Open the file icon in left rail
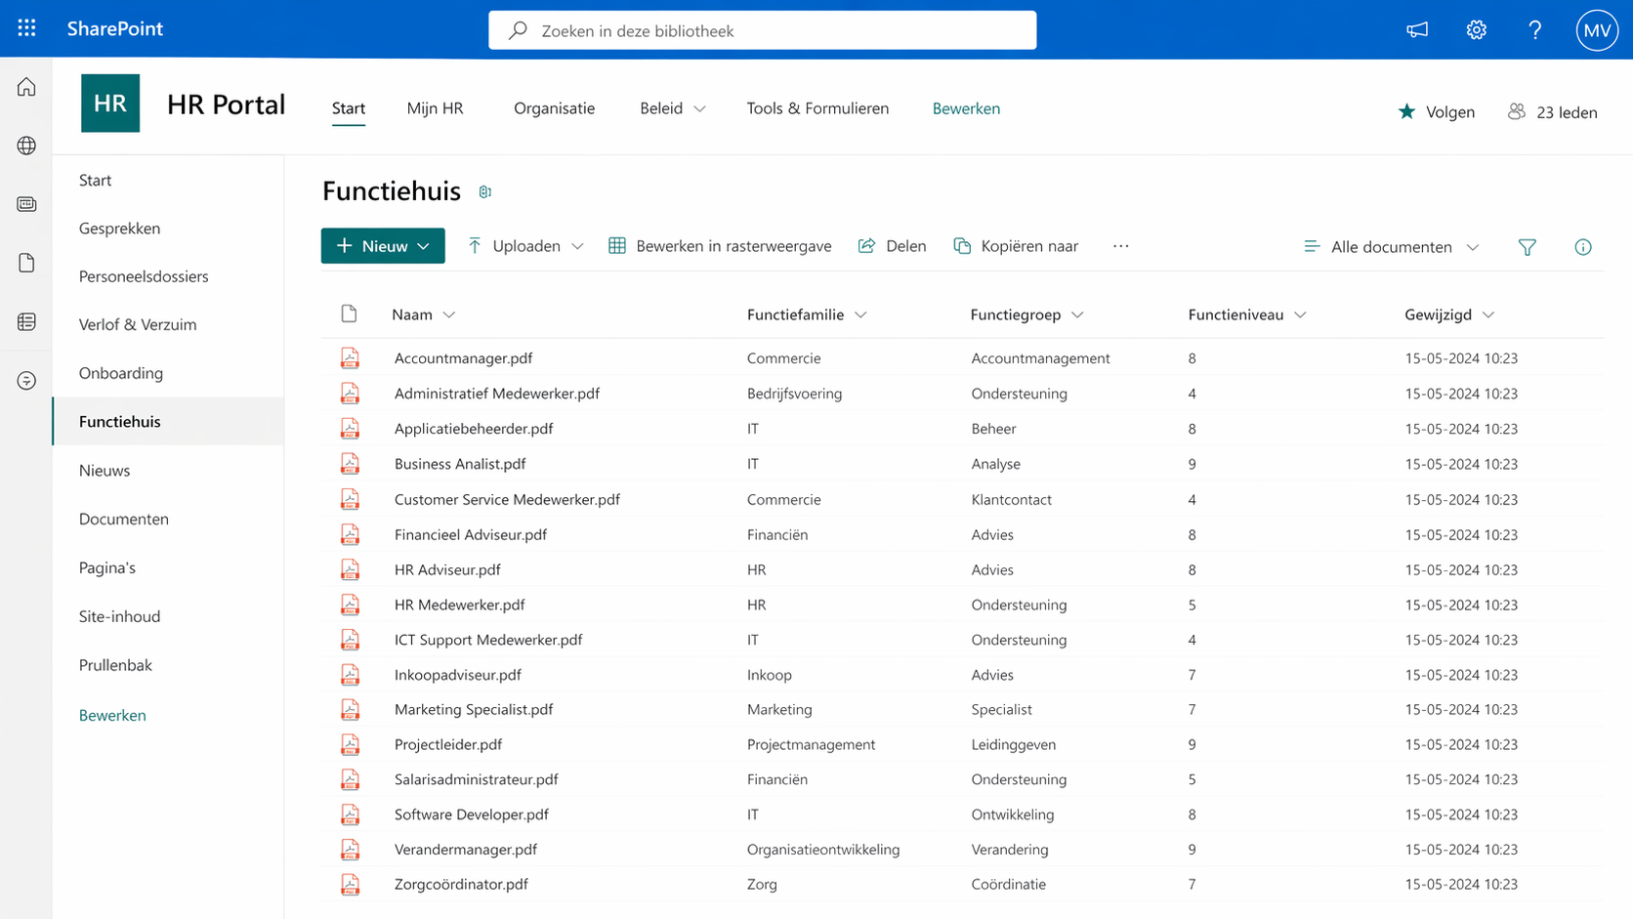The height and width of the screenshot is (919, 1633). tap(26, 263)
